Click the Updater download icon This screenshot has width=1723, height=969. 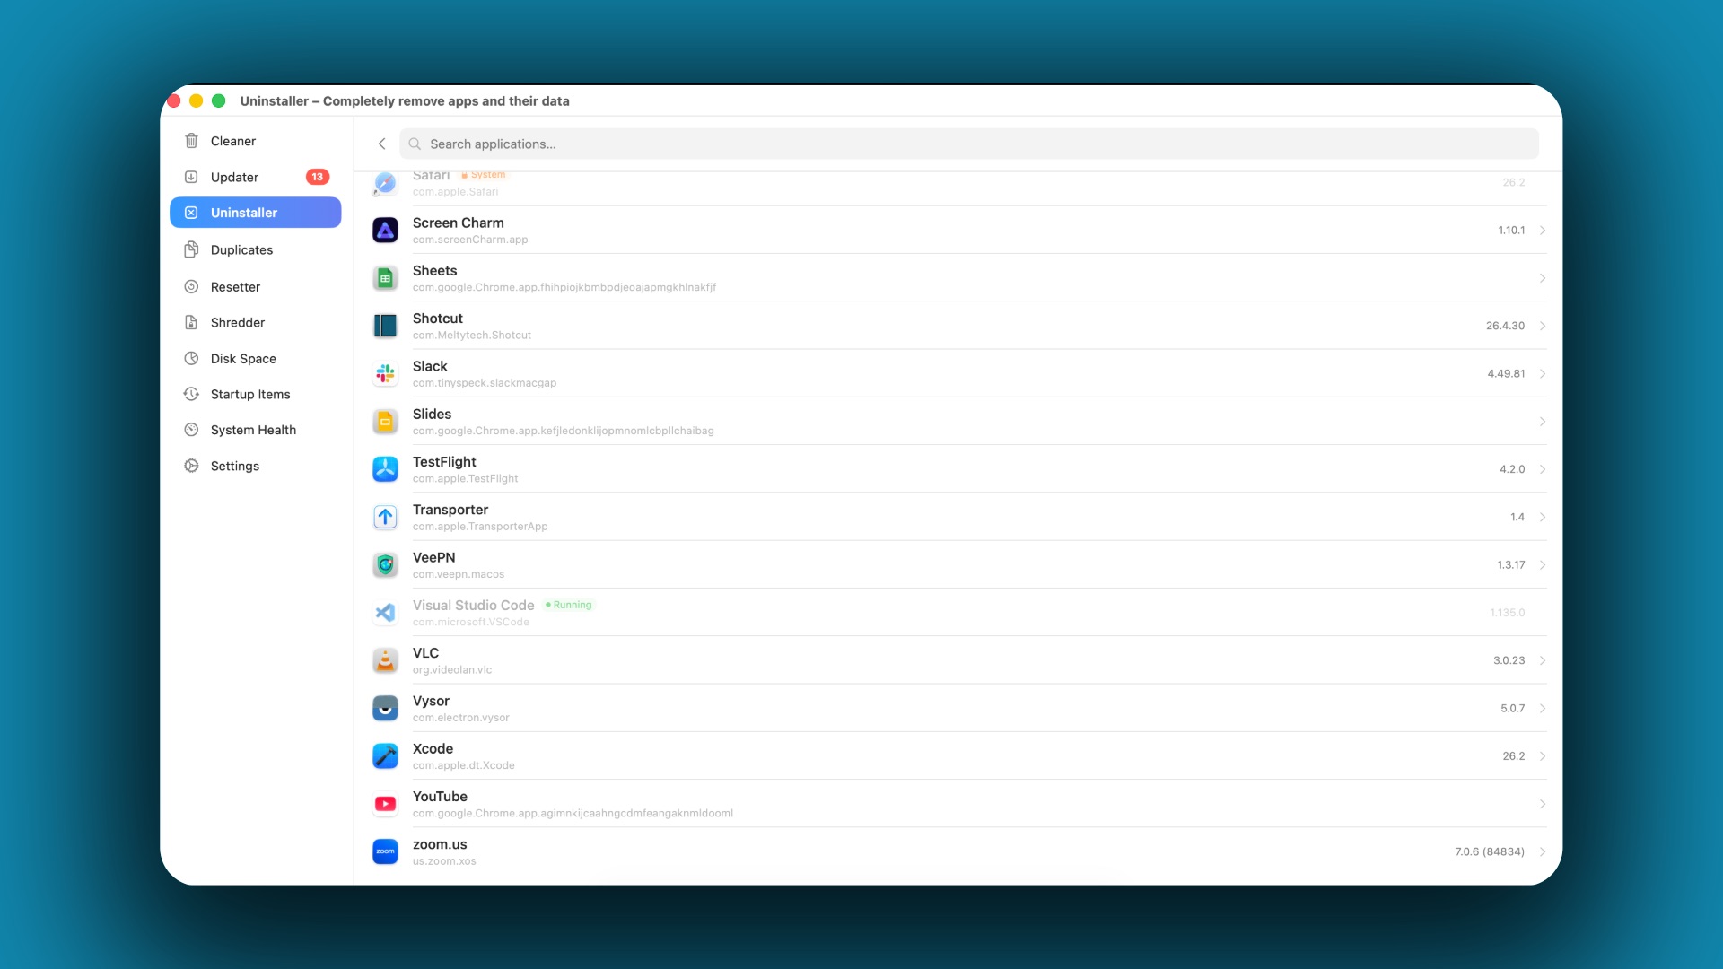tap(191, 177)
